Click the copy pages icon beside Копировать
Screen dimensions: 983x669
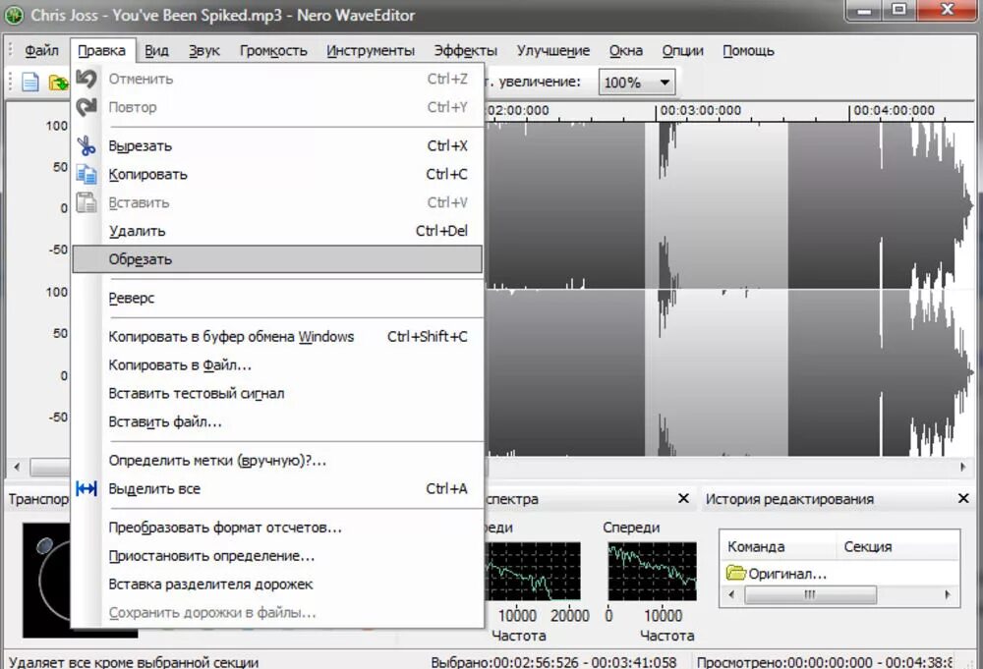[87, 174]
